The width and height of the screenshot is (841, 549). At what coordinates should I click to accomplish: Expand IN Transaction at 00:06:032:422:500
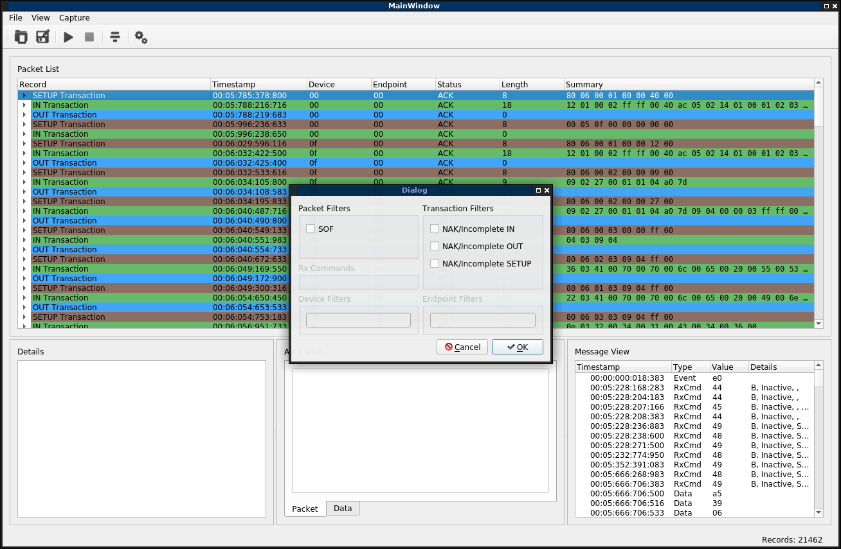pos(24,153)
